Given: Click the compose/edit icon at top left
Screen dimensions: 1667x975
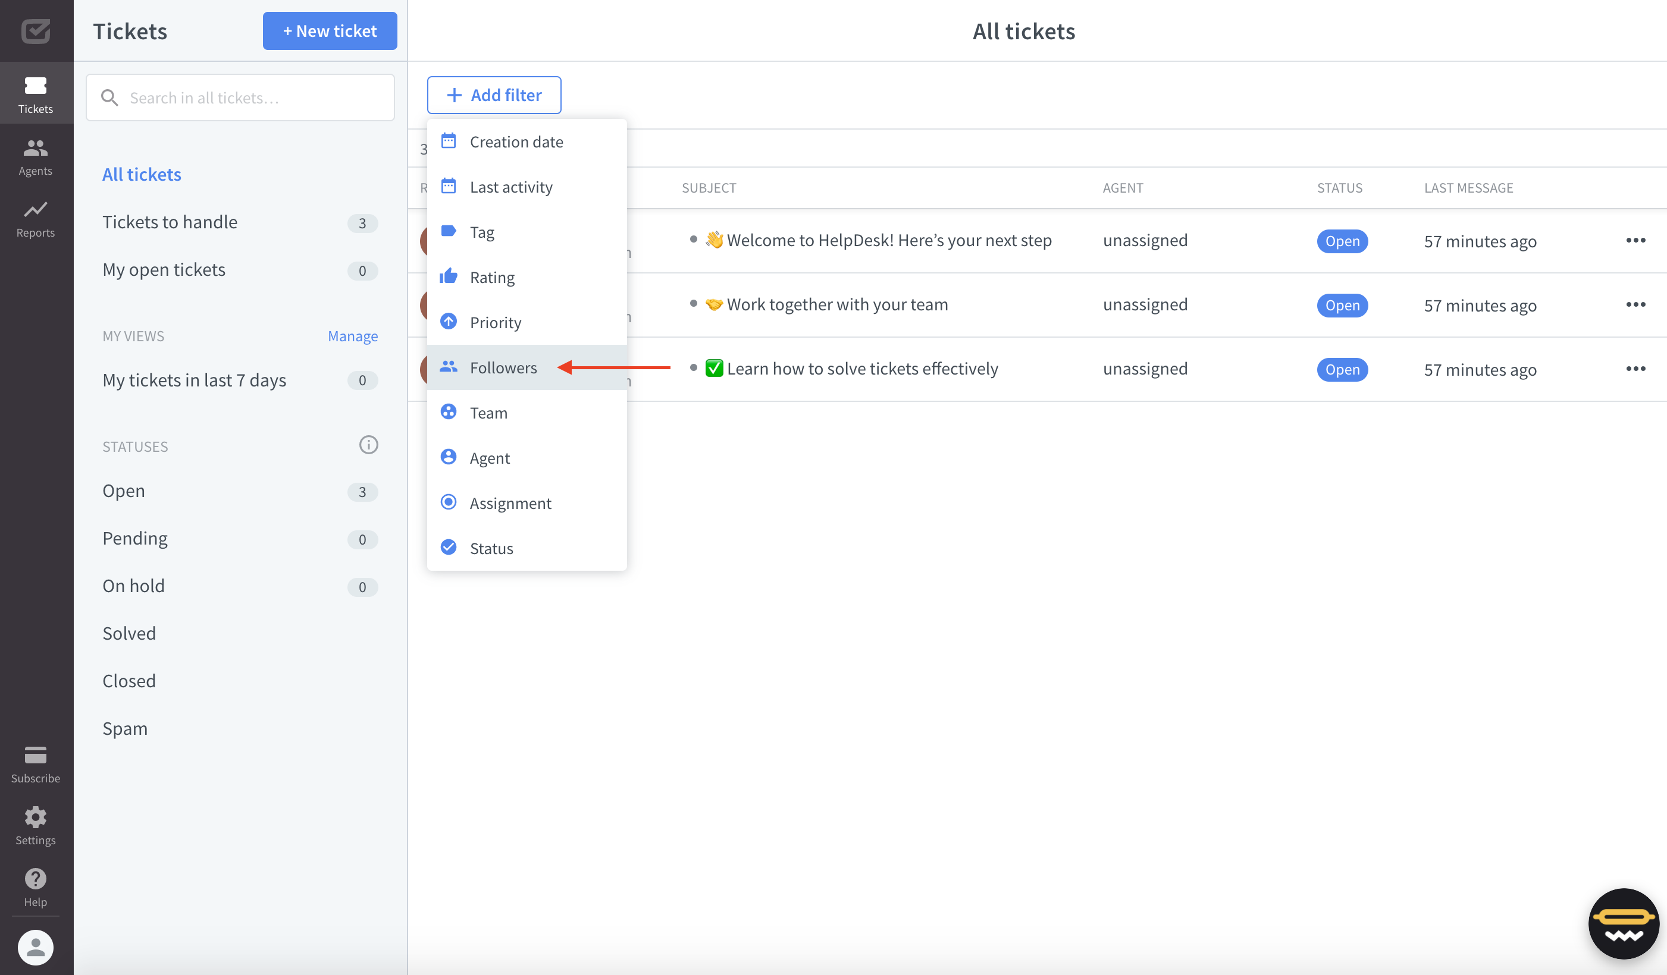Looking at the screenshot, I should 35,30.
